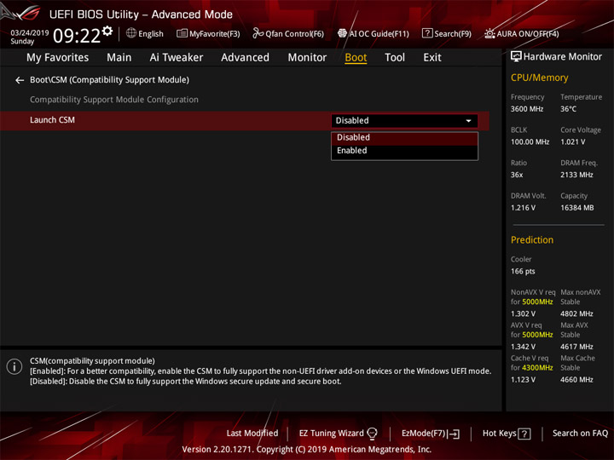This screenshot has width=614, height=460.
Task: Go back using the arrow before Boot\CSM
Action: [x=20, y=80]
